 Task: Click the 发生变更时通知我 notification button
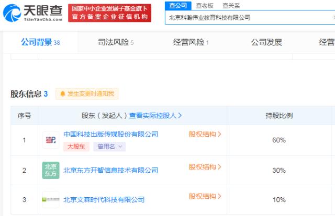pos(87,93)
